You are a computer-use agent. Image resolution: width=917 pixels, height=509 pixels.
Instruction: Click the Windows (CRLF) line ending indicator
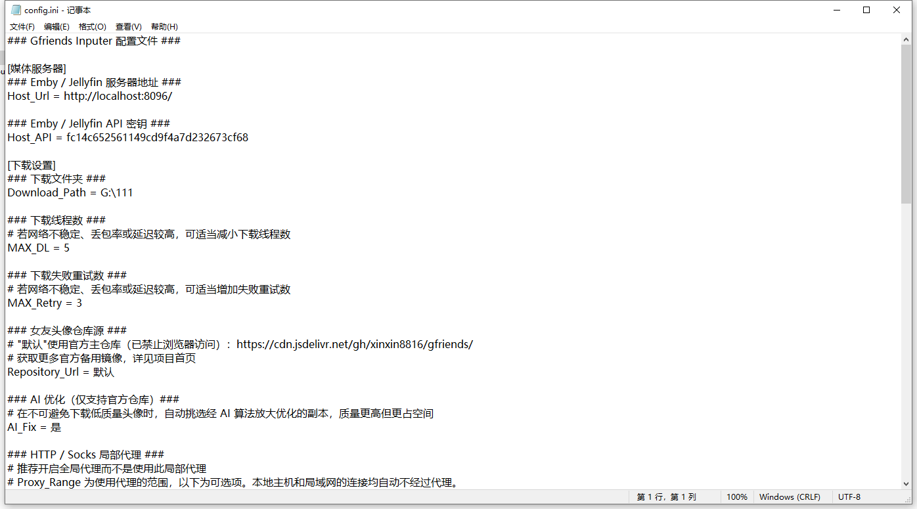click(x=789, y=497)
